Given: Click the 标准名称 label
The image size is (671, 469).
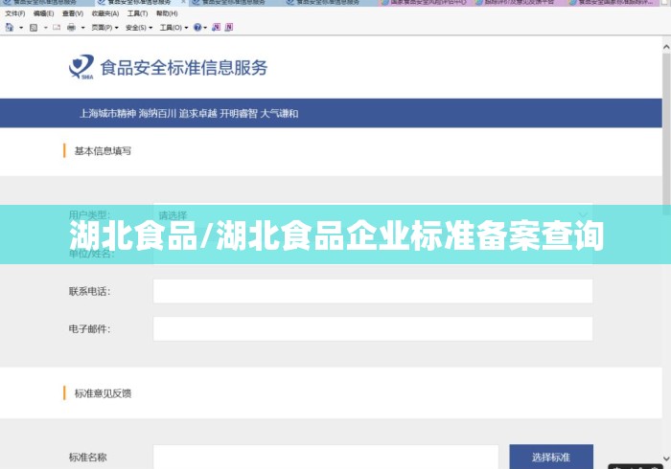Looking at the screenshot, I should click(88, 458).
